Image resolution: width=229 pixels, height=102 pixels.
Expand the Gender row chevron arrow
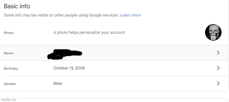[218, 83]
